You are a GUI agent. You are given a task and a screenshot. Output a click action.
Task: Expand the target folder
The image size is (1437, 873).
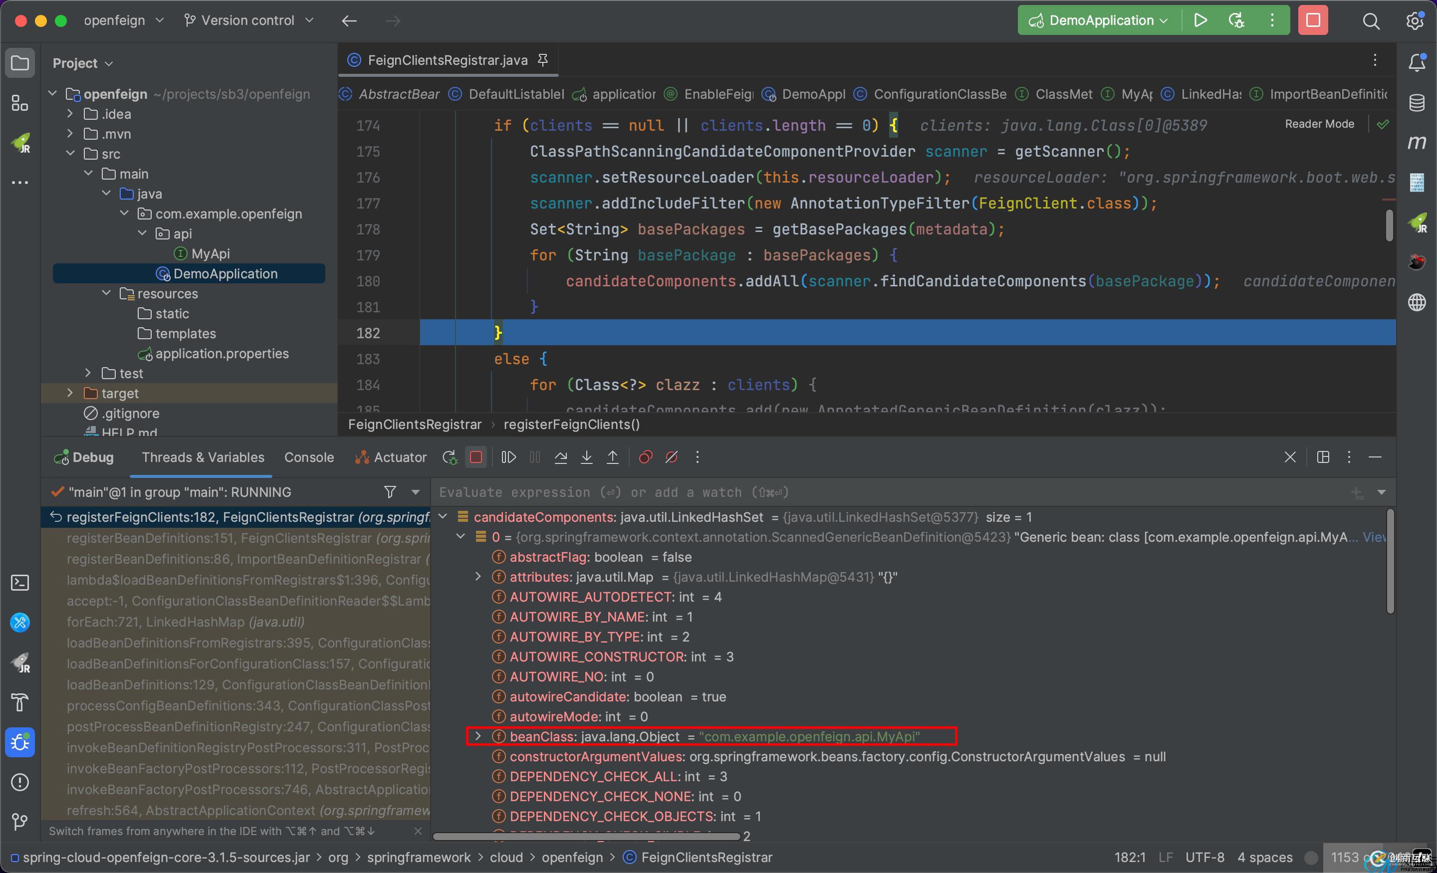click(x=70, y=394)
